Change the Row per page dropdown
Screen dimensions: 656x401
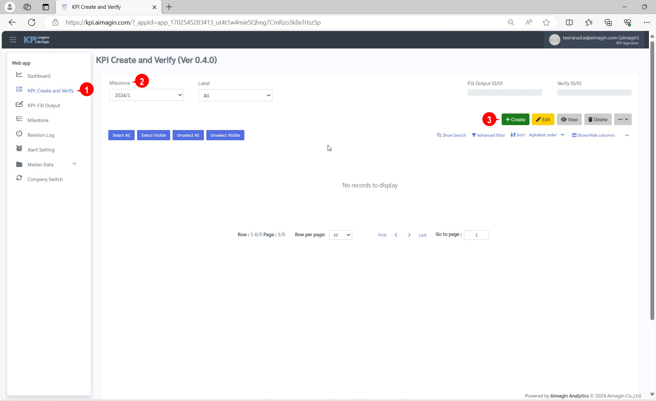[x=340, y=235]
